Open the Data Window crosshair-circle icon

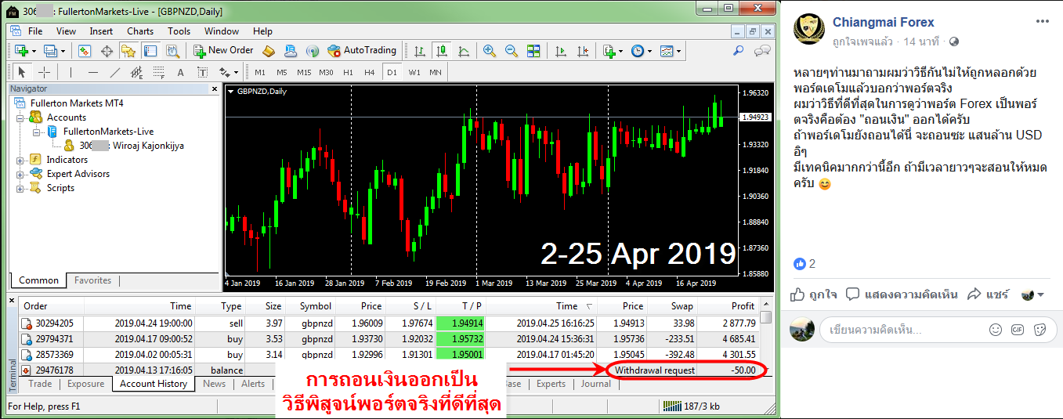point(107,51)
